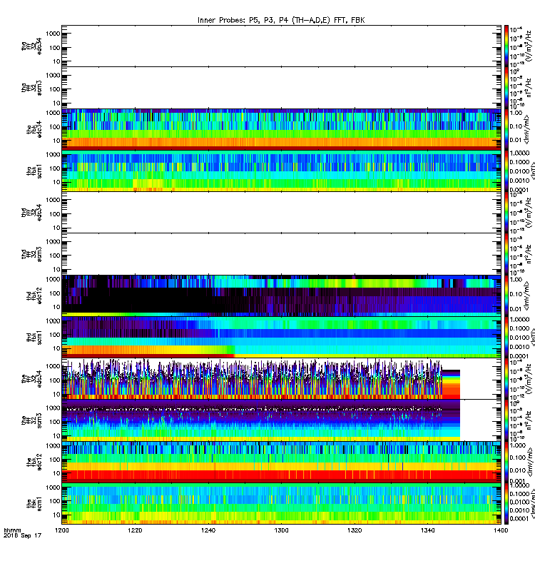The width and height of the screenshot is (535, 571).
Task: Click the "the fbk scm1" axis label
Action: click(34, 504)
